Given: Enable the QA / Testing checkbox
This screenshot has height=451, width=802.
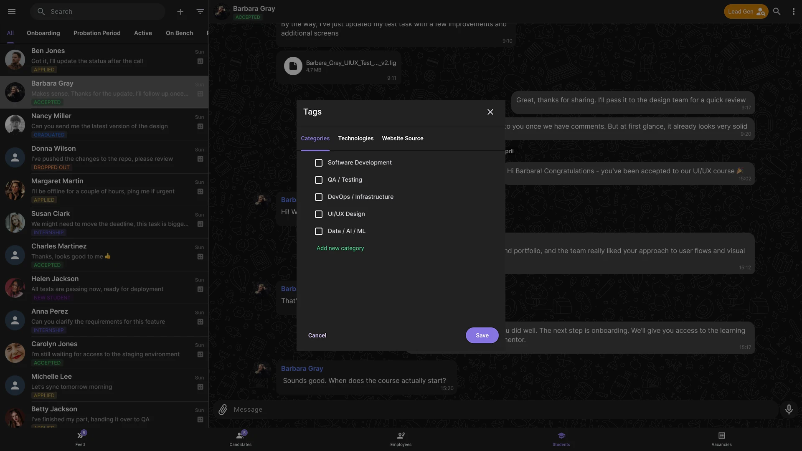Looking at the screenshot, I should click(319, 180).
